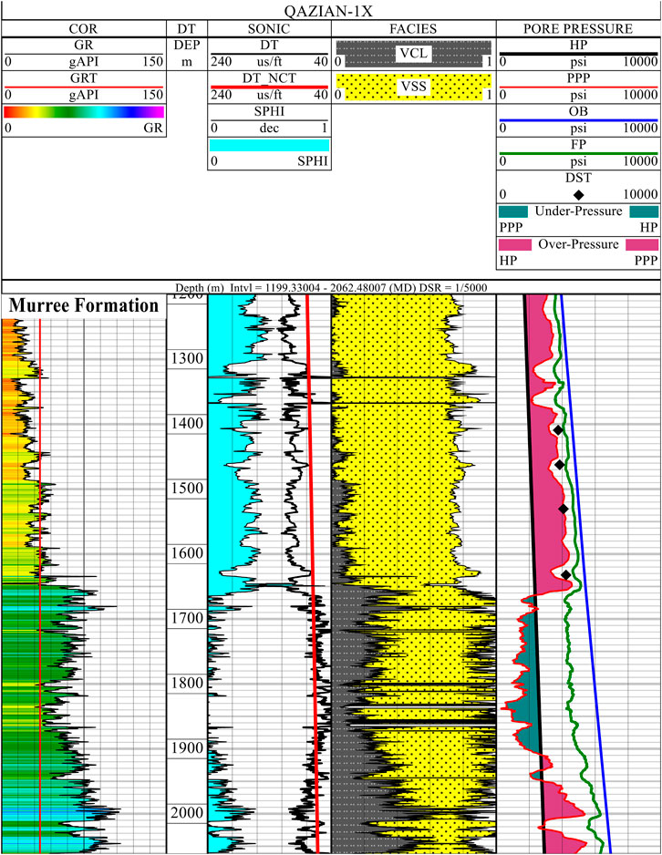662x855 pixels.
Task: Click the DST diamond marker near 1530 m
Action: coord(564,509)
